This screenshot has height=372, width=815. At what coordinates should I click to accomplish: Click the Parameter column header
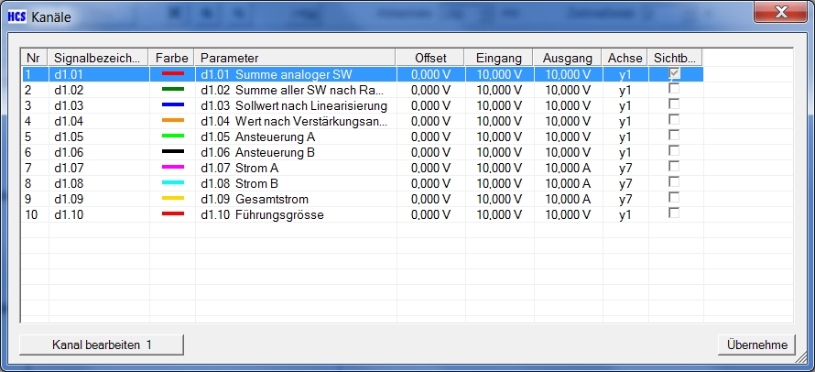point(295,58)
